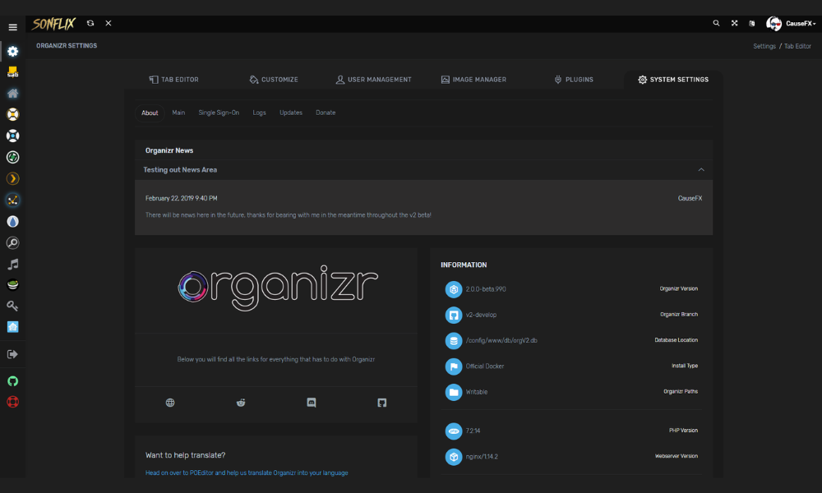Open the Single Sign-On sub-tab

pos(219,113)
